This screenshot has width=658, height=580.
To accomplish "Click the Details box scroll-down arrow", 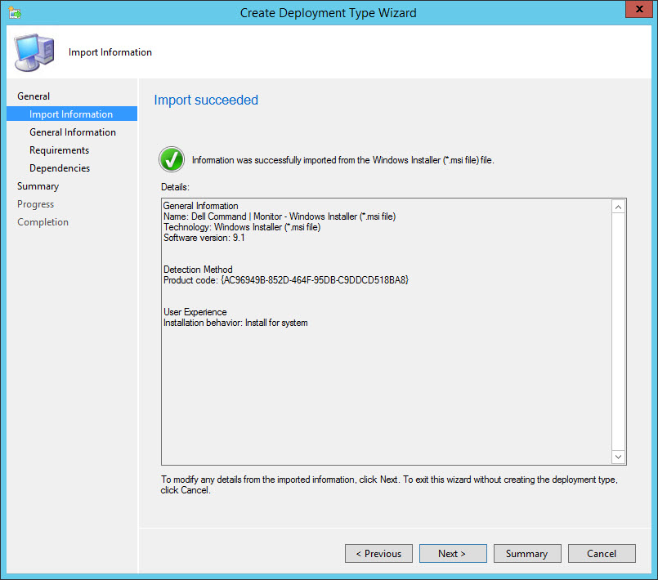I will click(618, 457).
